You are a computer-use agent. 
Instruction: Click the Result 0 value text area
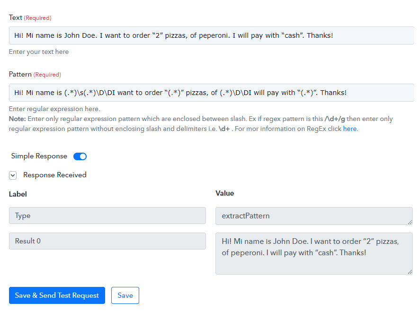click(x=314, y=253)
